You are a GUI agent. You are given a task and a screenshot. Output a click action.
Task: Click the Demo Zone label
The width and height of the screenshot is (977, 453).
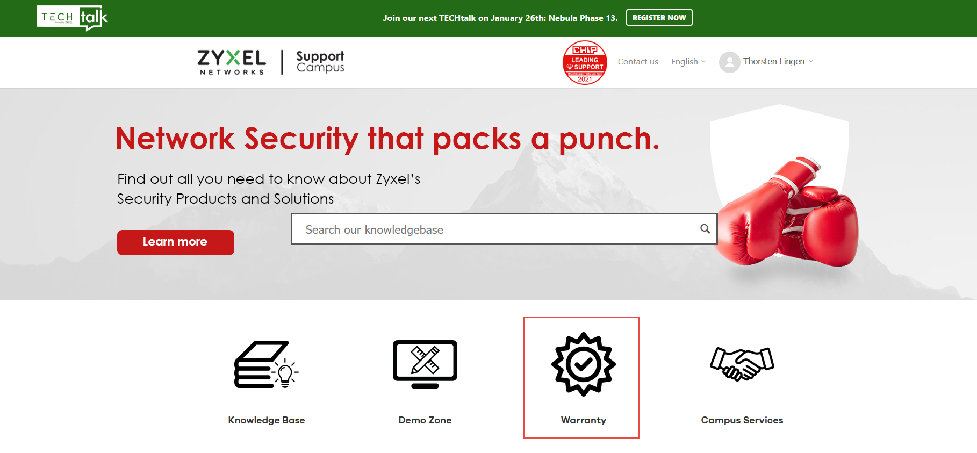pos(425,420)
